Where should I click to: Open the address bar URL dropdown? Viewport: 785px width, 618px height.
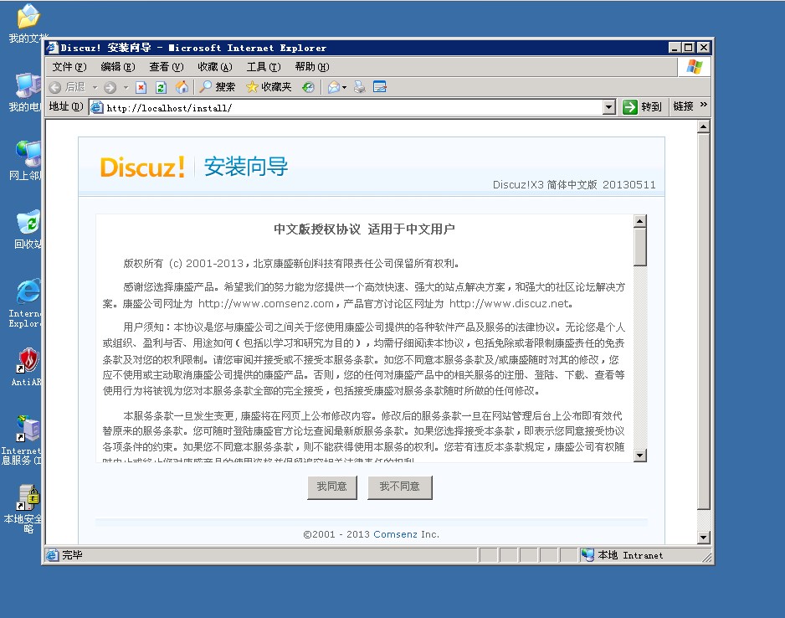[x=608, y=107]
